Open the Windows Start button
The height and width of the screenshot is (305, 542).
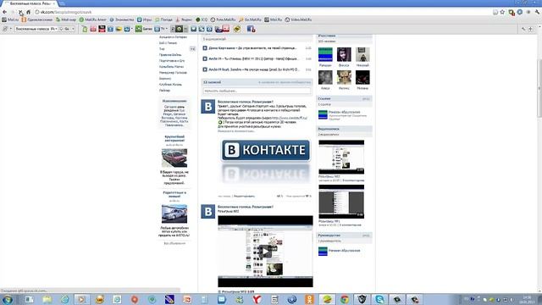pyautogui.click(x=8, y=299)
